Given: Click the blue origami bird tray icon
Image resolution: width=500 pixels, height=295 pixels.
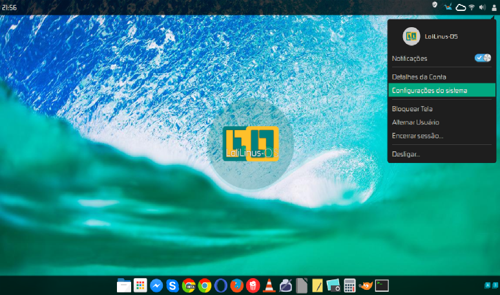Looking at the screenshot, I should pos(448,6).
